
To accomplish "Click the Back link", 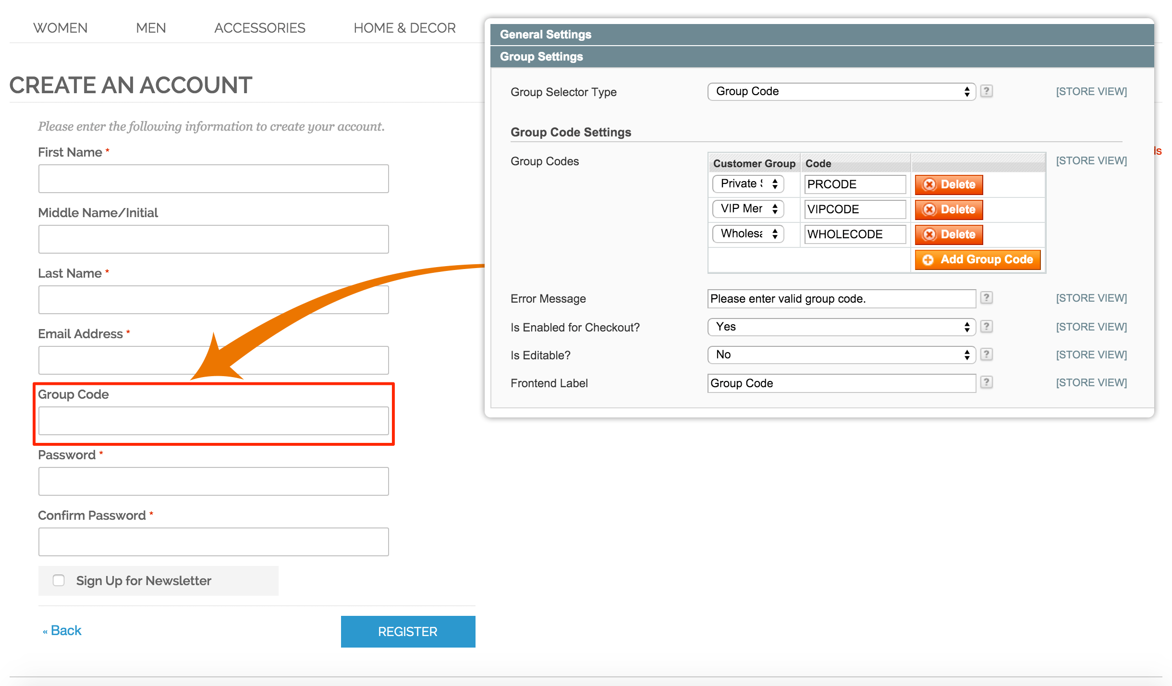I will [x=65, y=630].
